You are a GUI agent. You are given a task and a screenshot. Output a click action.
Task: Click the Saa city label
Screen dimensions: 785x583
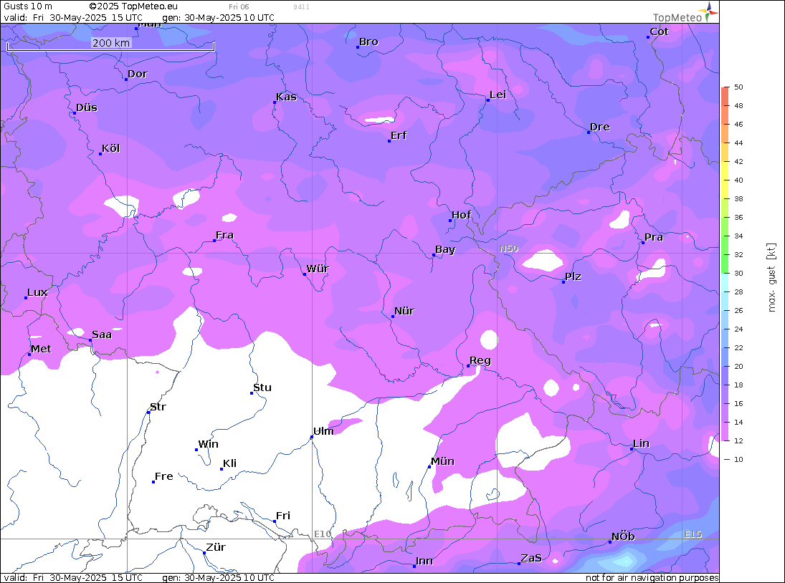pyautogui.click(x=102, y=334)
